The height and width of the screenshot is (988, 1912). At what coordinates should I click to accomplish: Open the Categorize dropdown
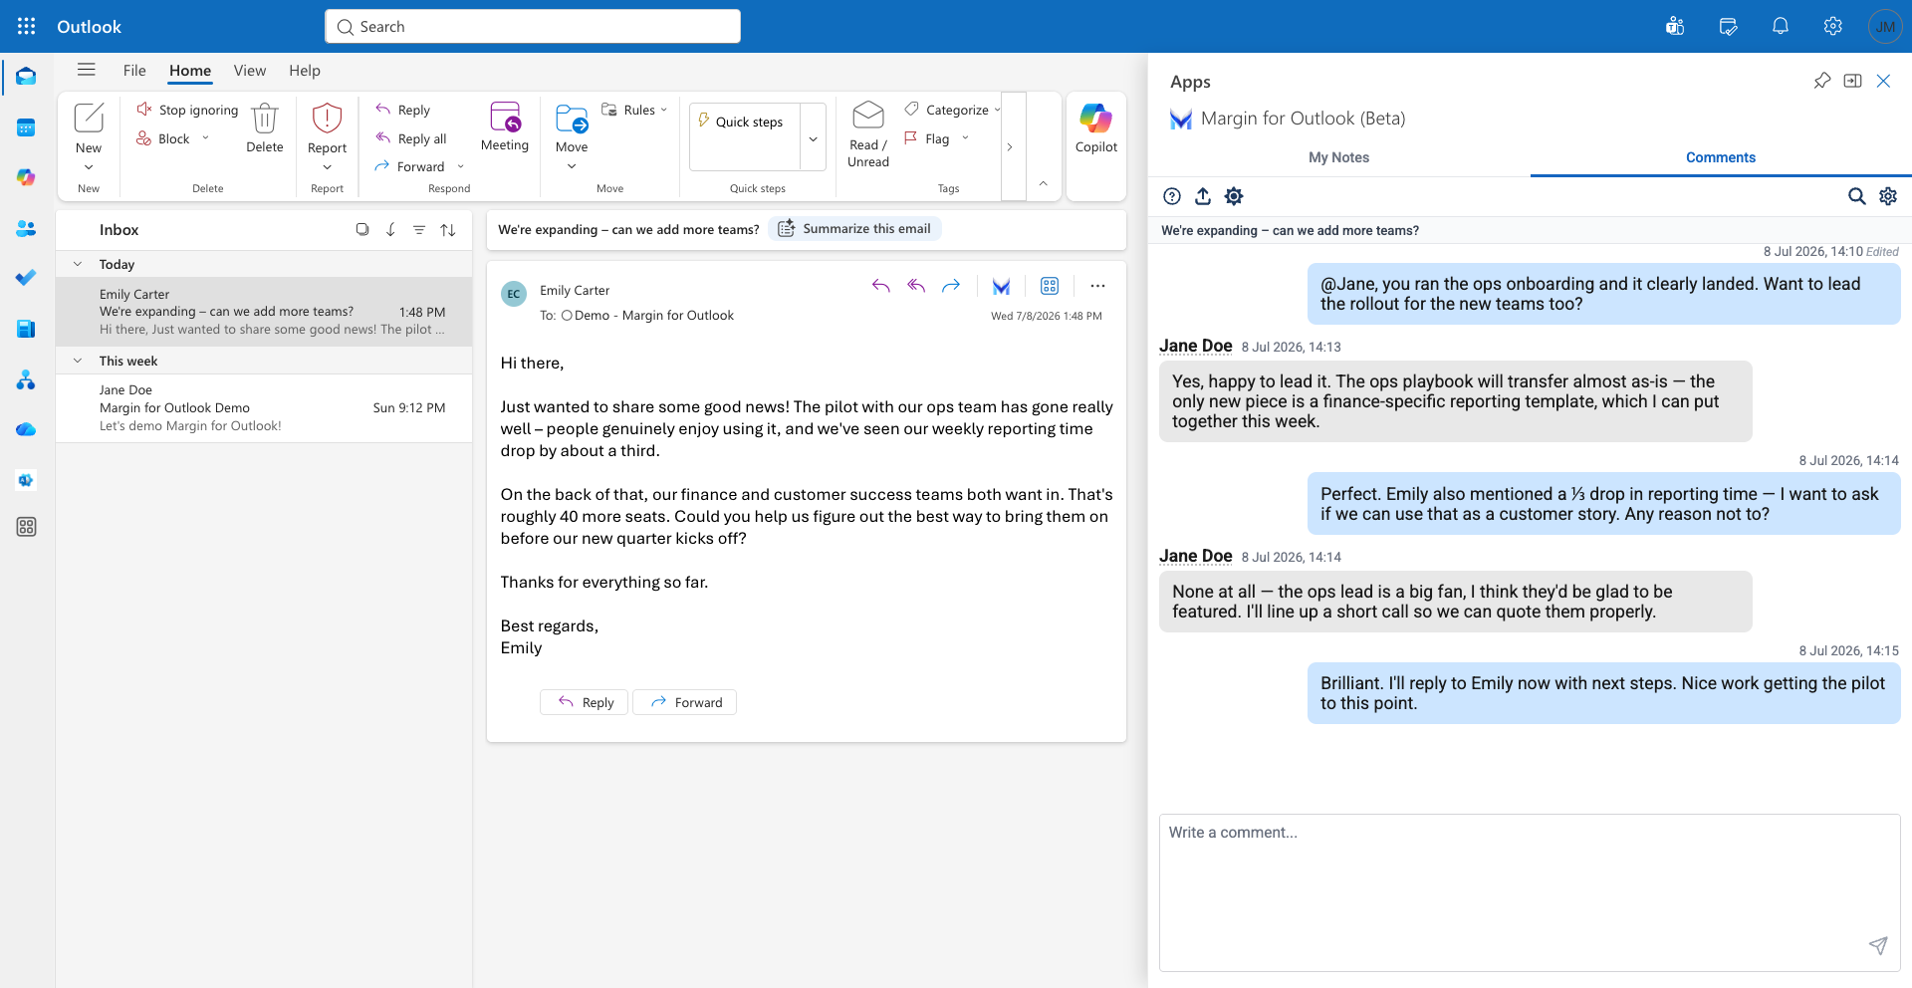997,110
